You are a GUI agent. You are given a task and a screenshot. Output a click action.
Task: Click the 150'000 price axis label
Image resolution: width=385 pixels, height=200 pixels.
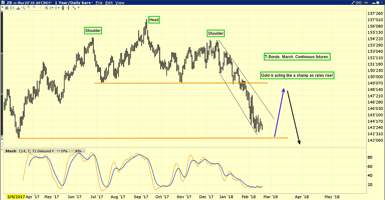click(375, 77)
